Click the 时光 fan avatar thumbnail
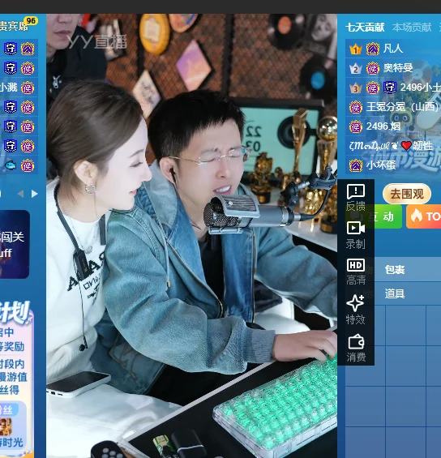Screen dimensions: 441x458 click(6, 426)
